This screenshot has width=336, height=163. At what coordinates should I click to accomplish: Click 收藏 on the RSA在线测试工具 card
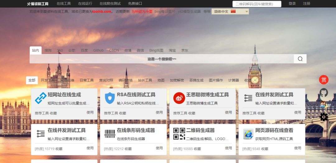[123, 113]
